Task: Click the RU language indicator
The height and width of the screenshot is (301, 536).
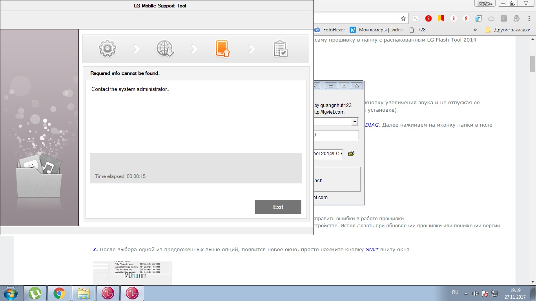Action: pos(455,293)
